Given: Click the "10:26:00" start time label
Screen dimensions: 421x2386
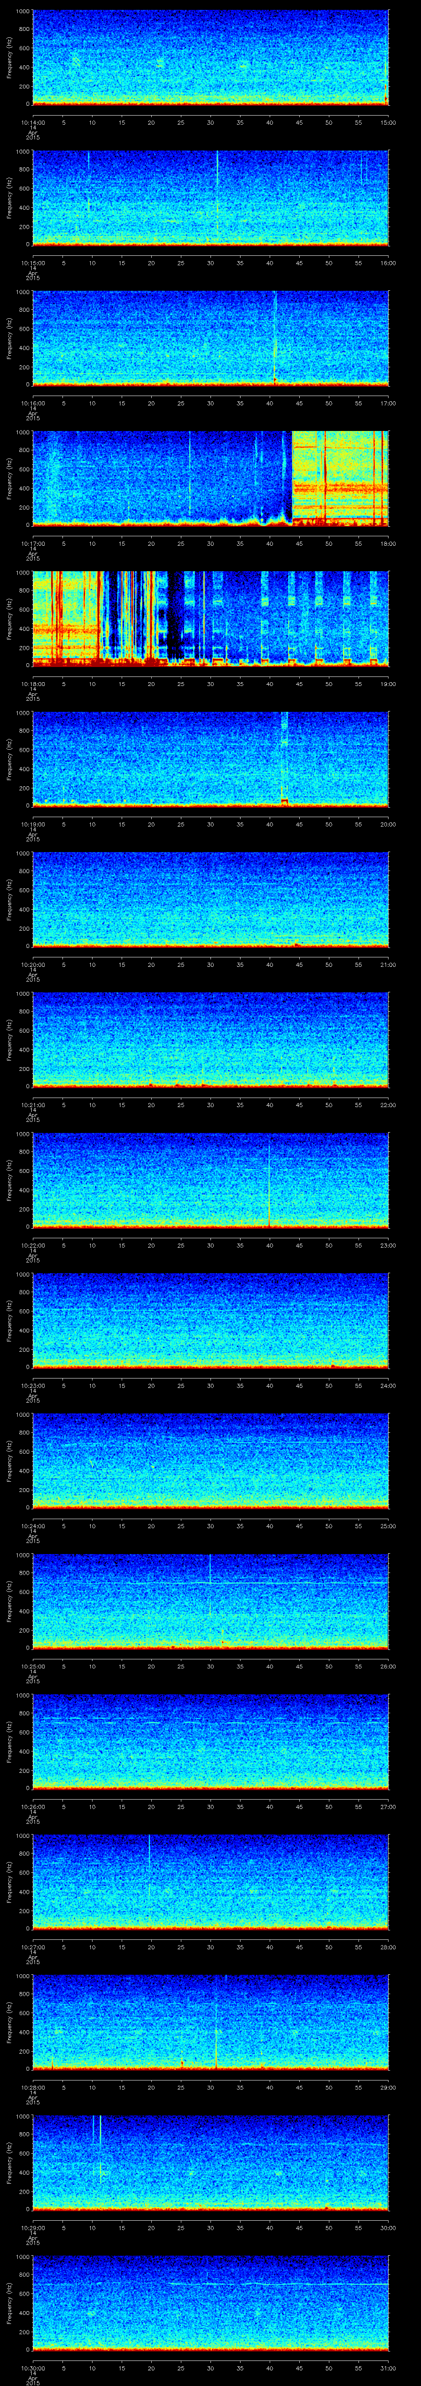Looking at the screenshot, I should click(32, 1805).
